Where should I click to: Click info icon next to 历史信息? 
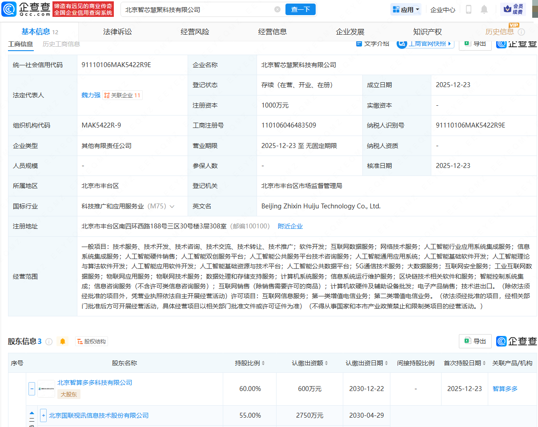pyautogui.click(x=522, y=32)
